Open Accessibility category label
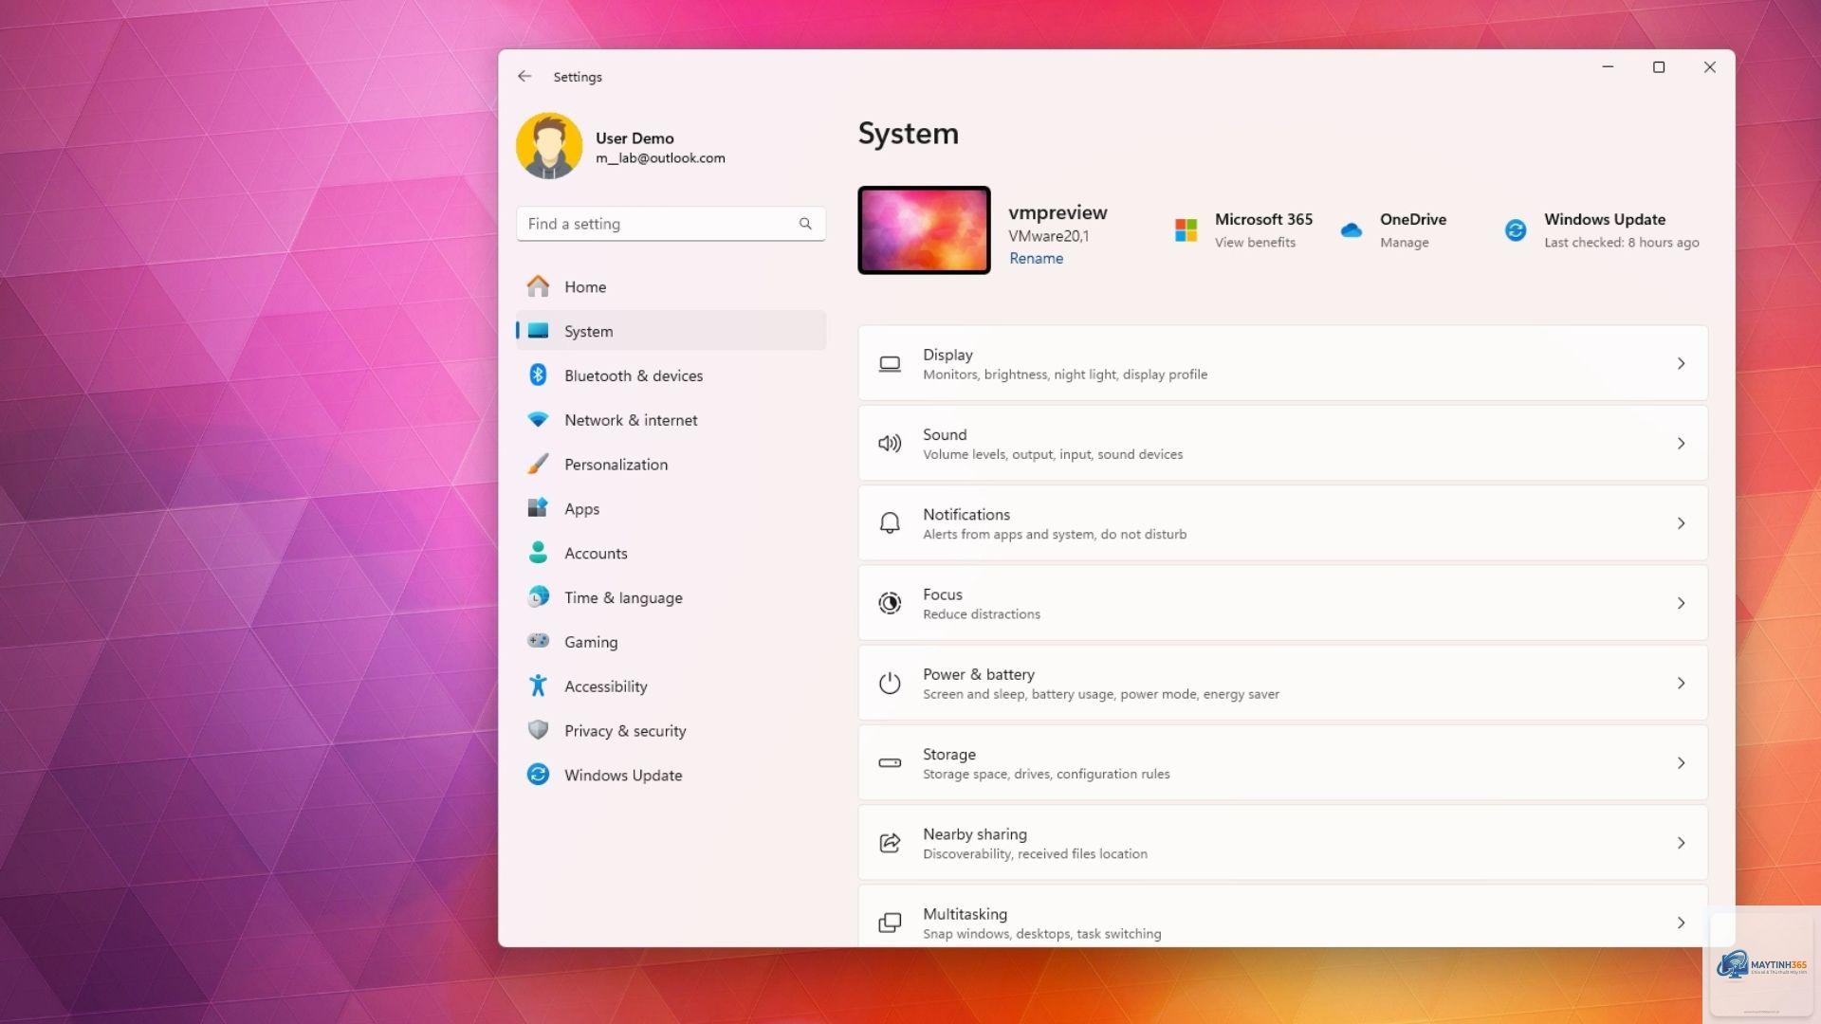 [x=605, y=686]
